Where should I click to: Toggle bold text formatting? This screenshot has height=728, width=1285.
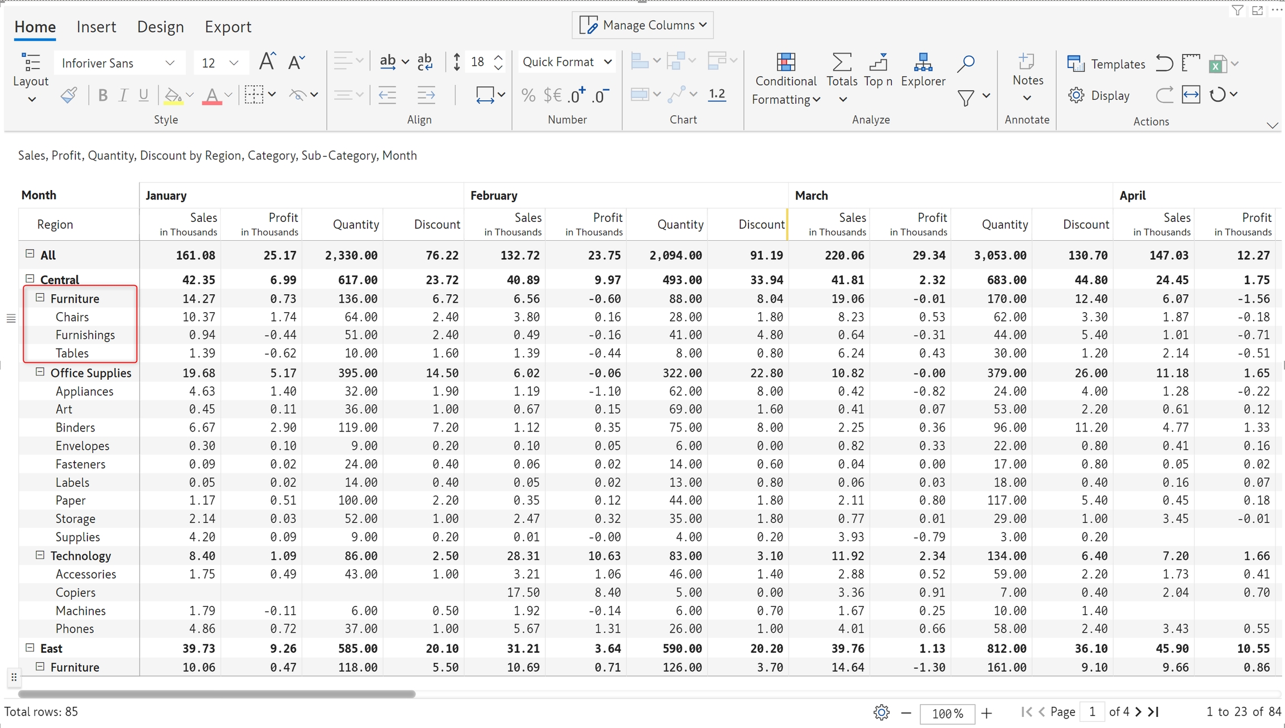coord(103,95)
